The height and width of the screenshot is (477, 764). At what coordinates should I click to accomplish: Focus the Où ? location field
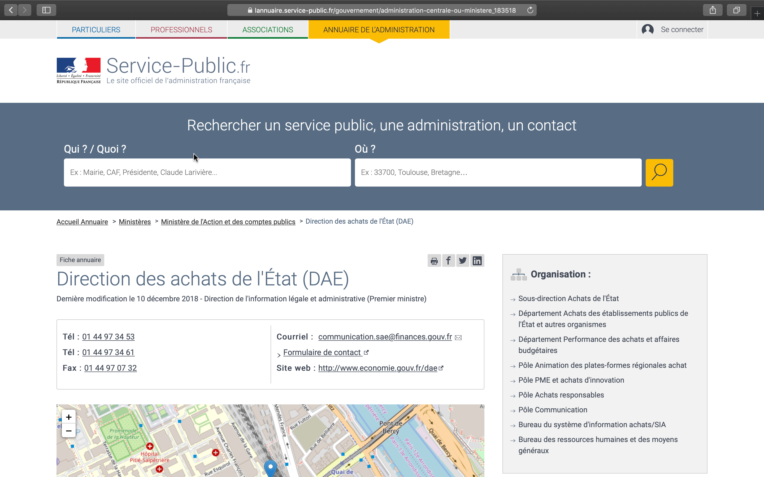pyautogui.click(x=498, y=173)
